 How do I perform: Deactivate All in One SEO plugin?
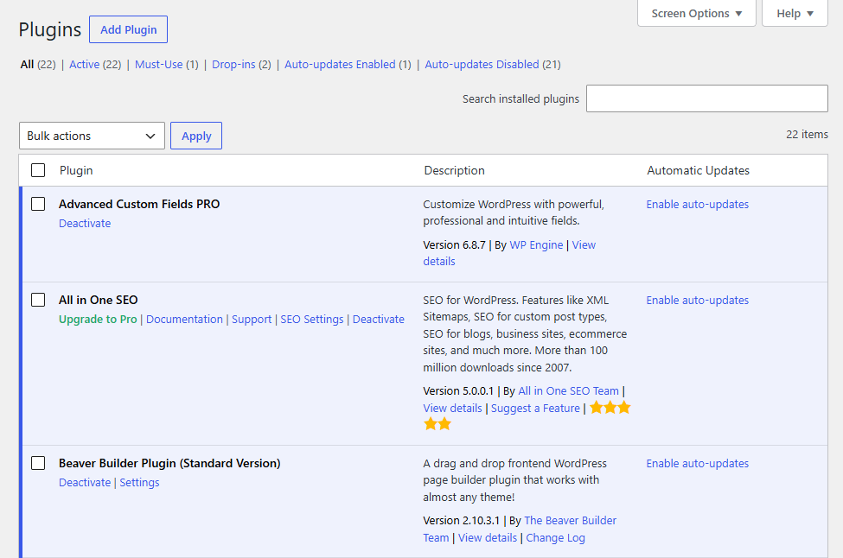[x=379, y=319]
